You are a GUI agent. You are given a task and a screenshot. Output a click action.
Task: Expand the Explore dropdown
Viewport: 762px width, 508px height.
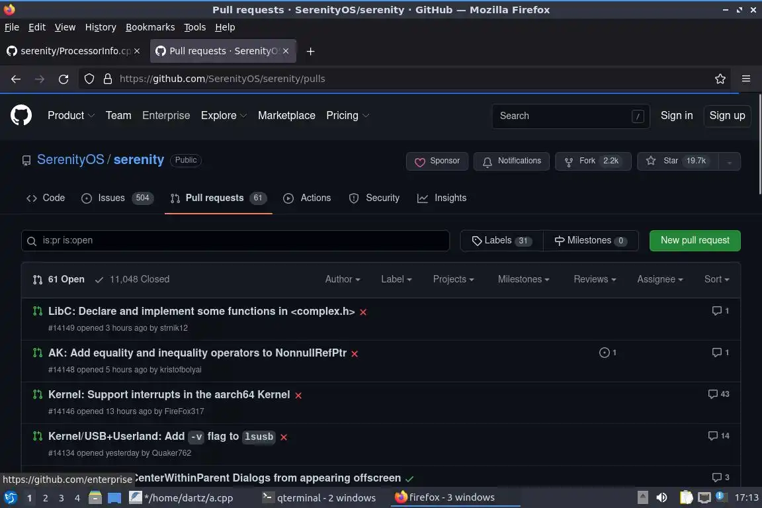[224, 116]
